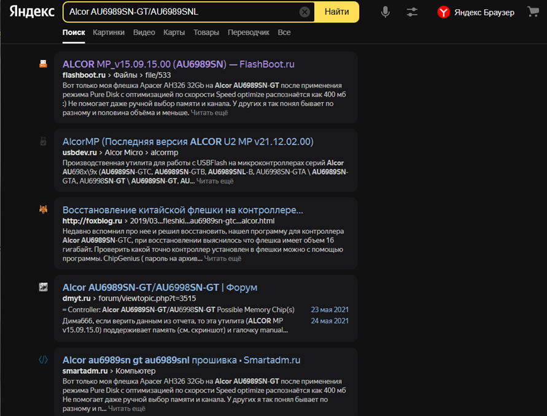Click the Файлы breadcrumb under FlashBoot result
Screen dimensions: 547x416
pos(125,75)
